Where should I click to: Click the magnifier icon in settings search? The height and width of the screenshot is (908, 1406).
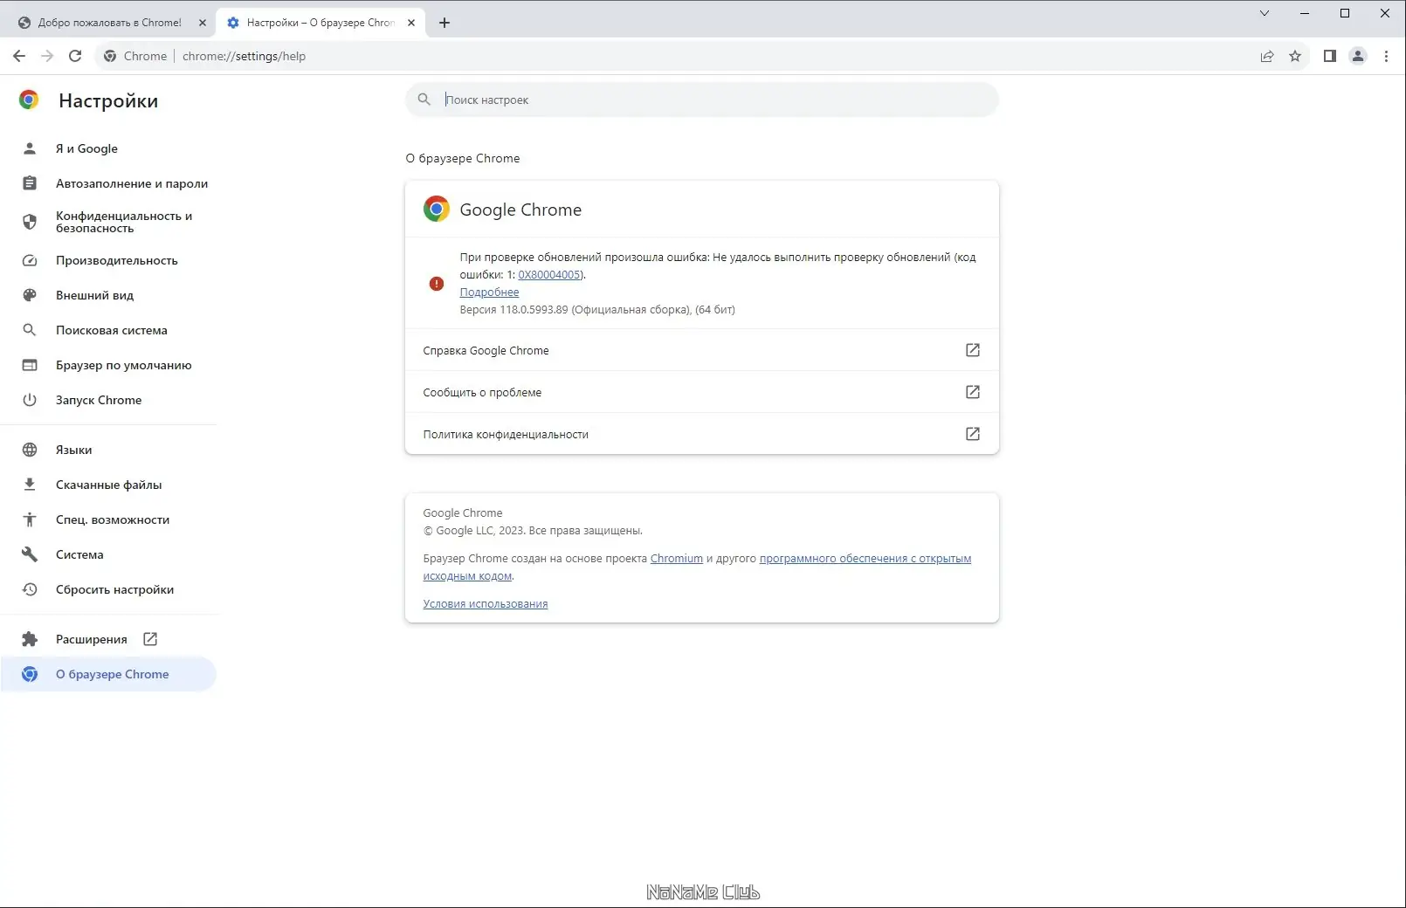(x=424, y=100)
